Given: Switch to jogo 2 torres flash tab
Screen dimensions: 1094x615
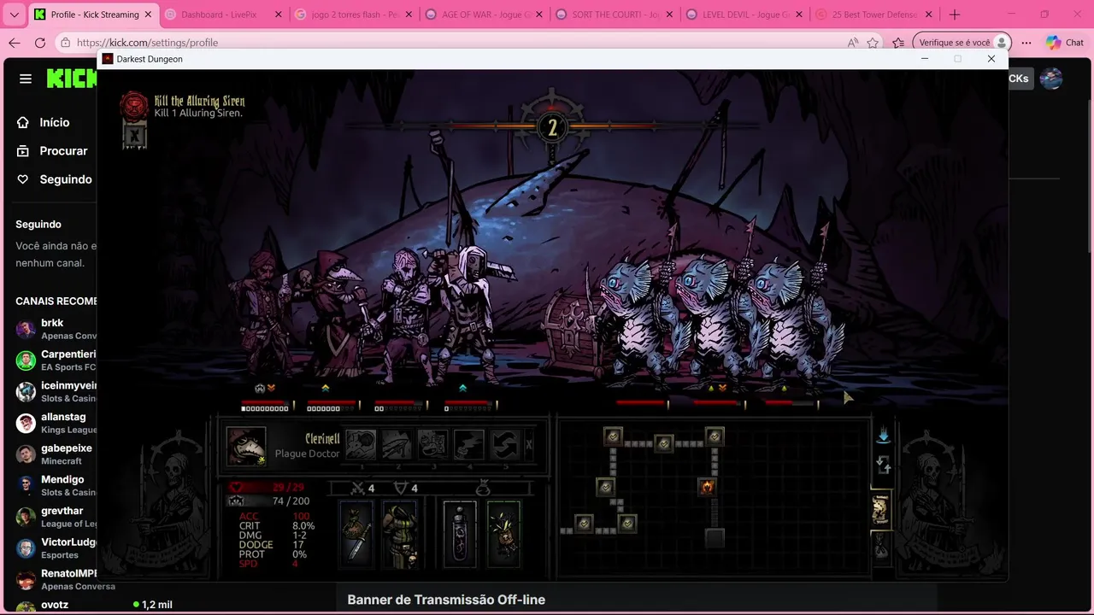Looking at the screenshot, I should pyautogui.click(x=352, y=15).
